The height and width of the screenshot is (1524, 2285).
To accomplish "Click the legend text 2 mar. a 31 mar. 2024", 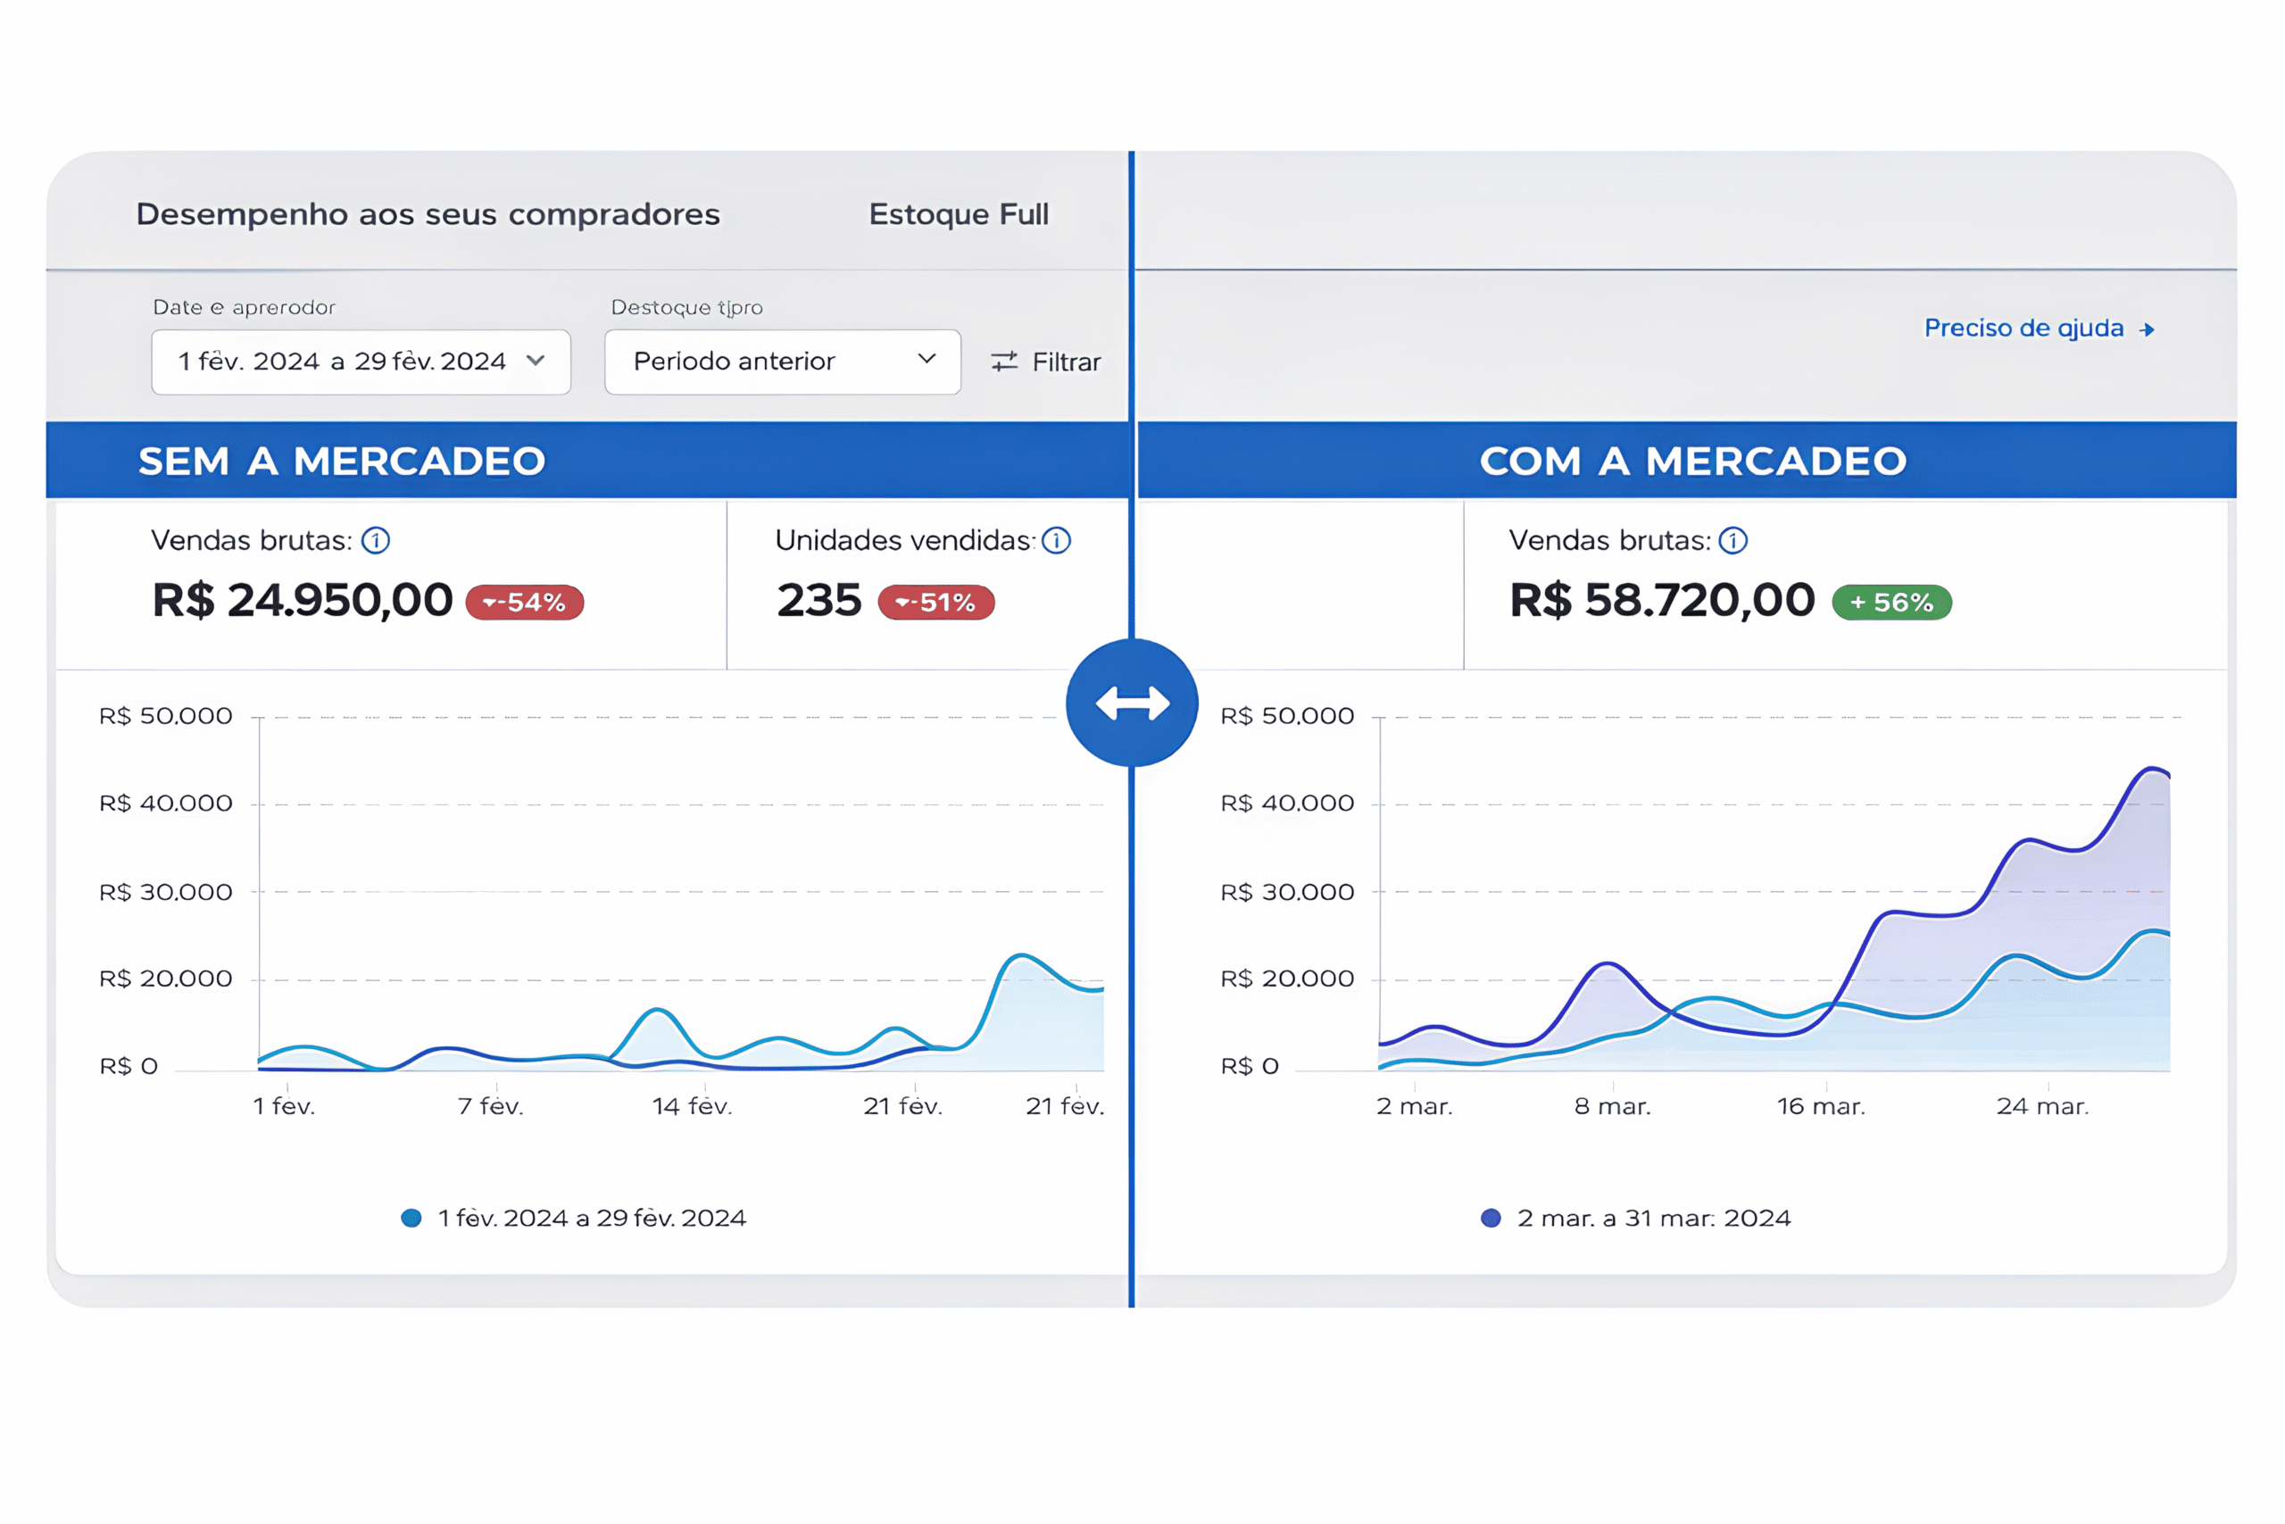I will pyautogui.click(x=1654, y=1218).
